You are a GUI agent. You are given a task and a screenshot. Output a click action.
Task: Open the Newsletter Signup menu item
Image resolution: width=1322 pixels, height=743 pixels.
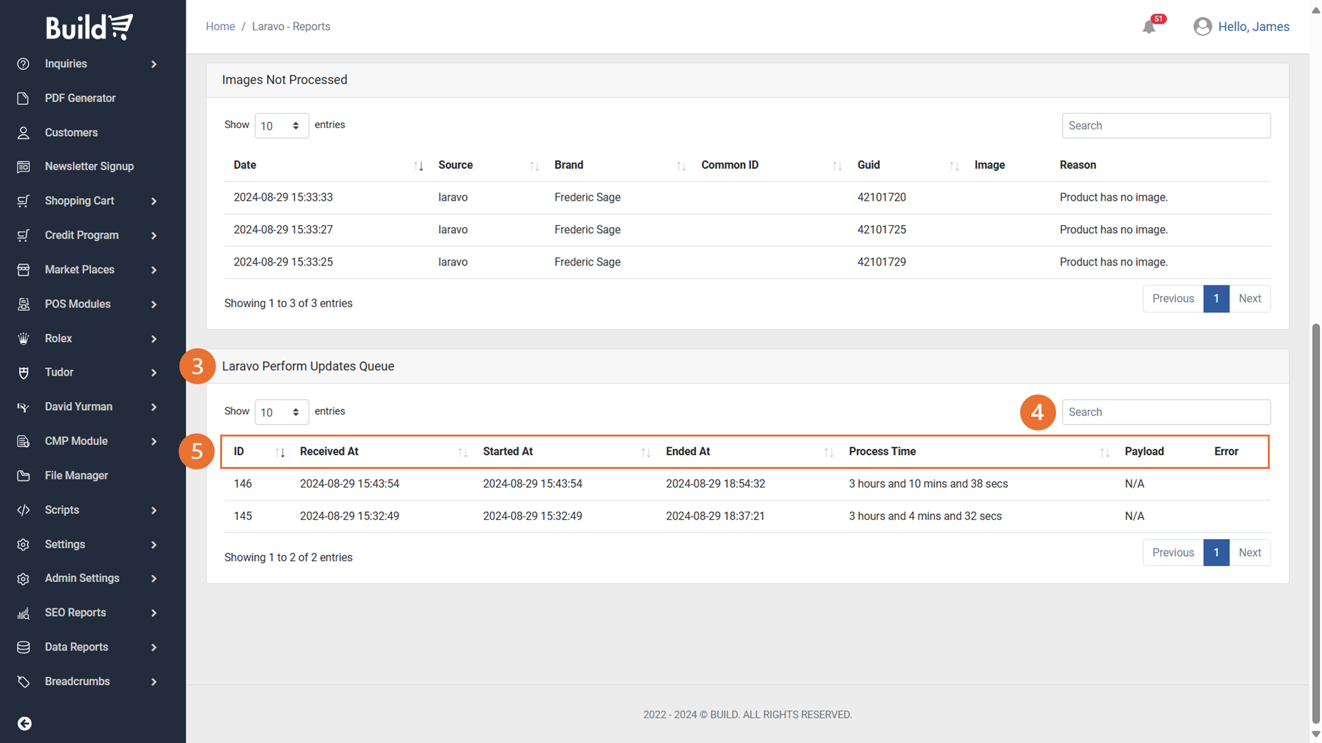[x=89, y=166]
